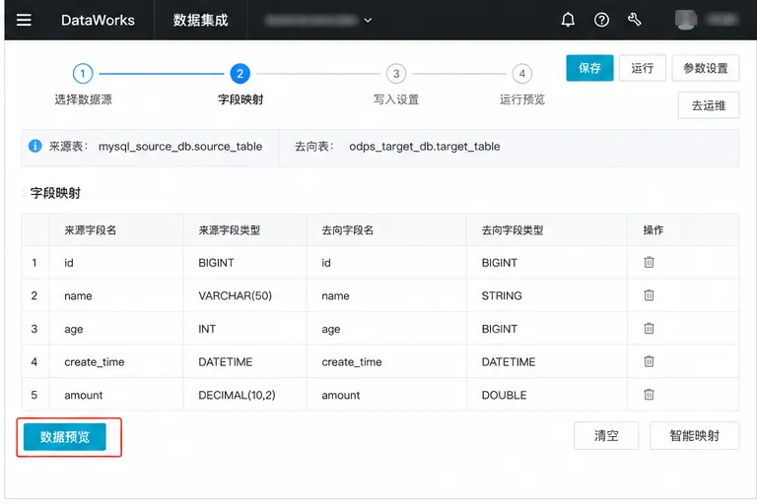Collapse the 字段映射 section arrow
757x504 pixels.
pyautogui.click(x=24, y=193)
